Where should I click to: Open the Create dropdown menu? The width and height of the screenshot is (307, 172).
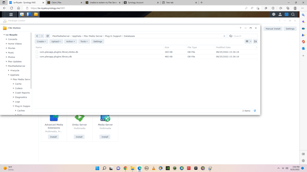tap(41, 42)
